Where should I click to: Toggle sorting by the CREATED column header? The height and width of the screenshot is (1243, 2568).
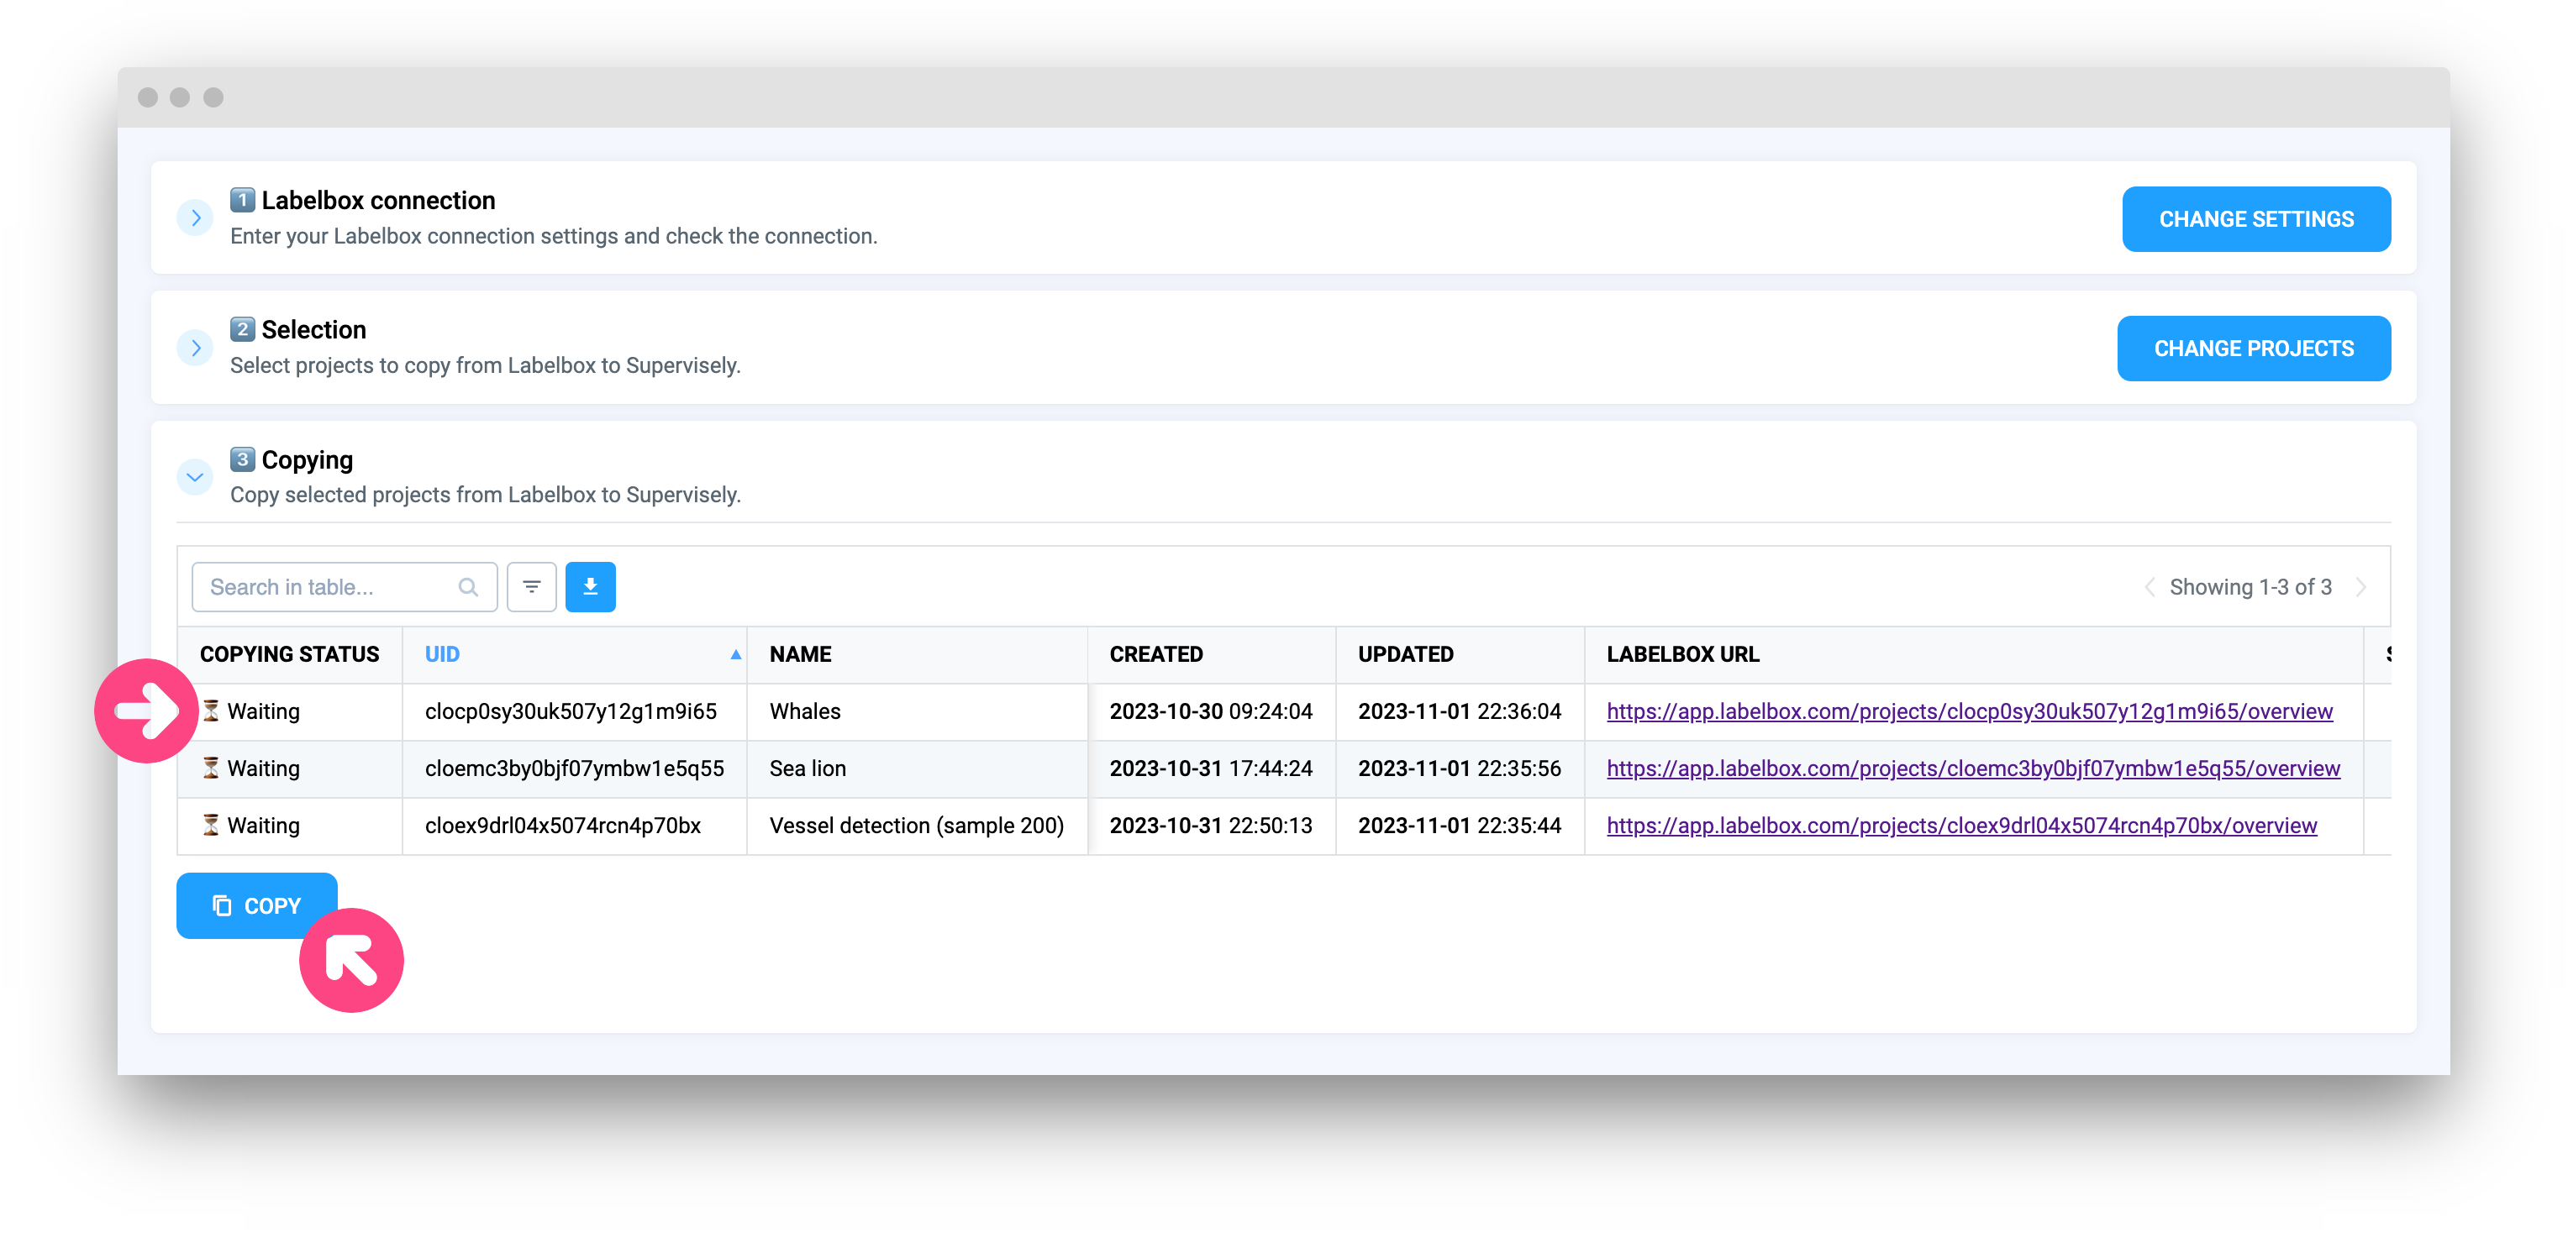[1155, 654]
